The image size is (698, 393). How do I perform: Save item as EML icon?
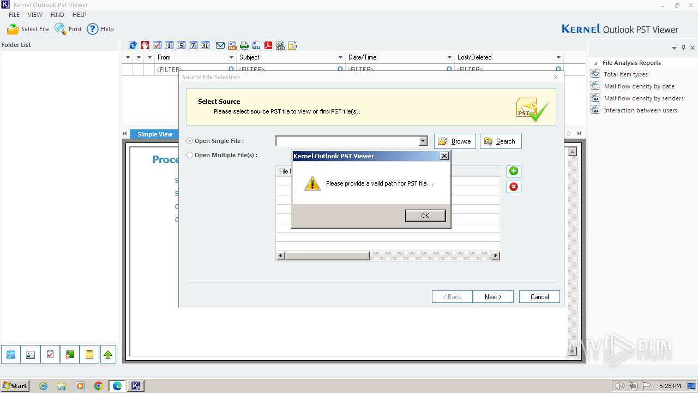pyautogui.click(x=232, y=45)
